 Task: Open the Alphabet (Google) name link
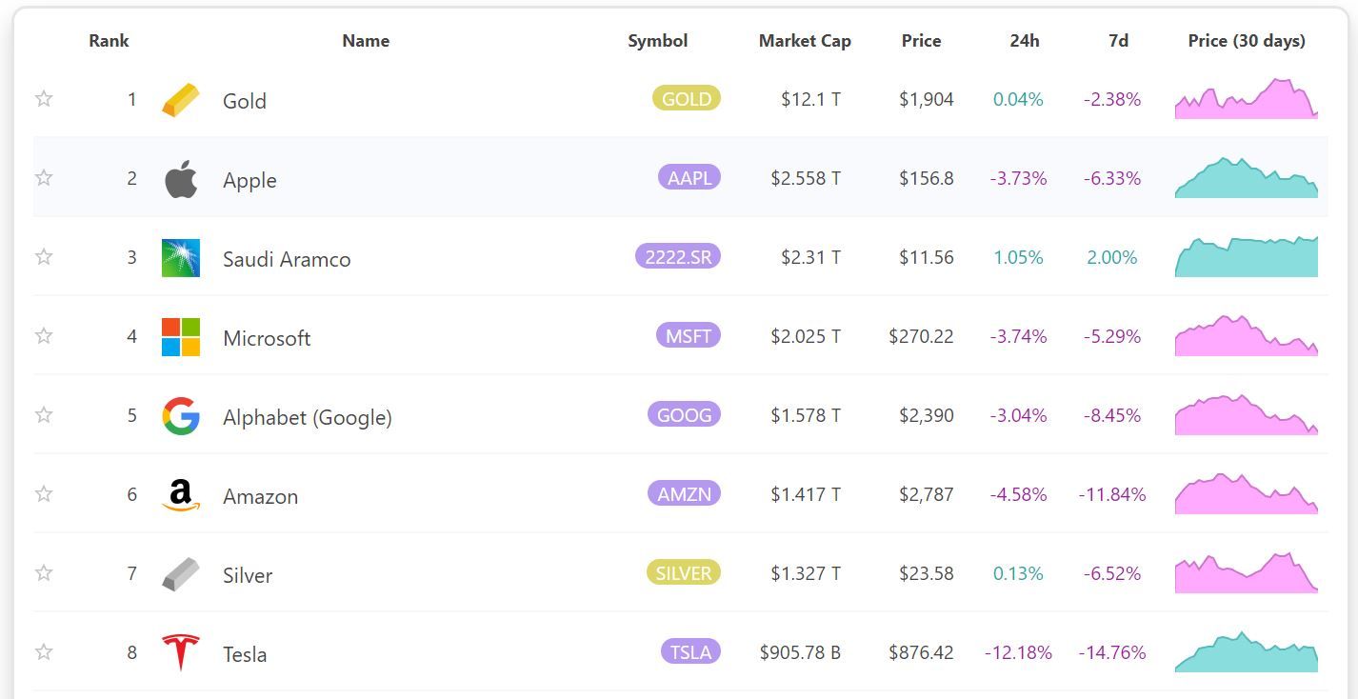pos(307,417)
